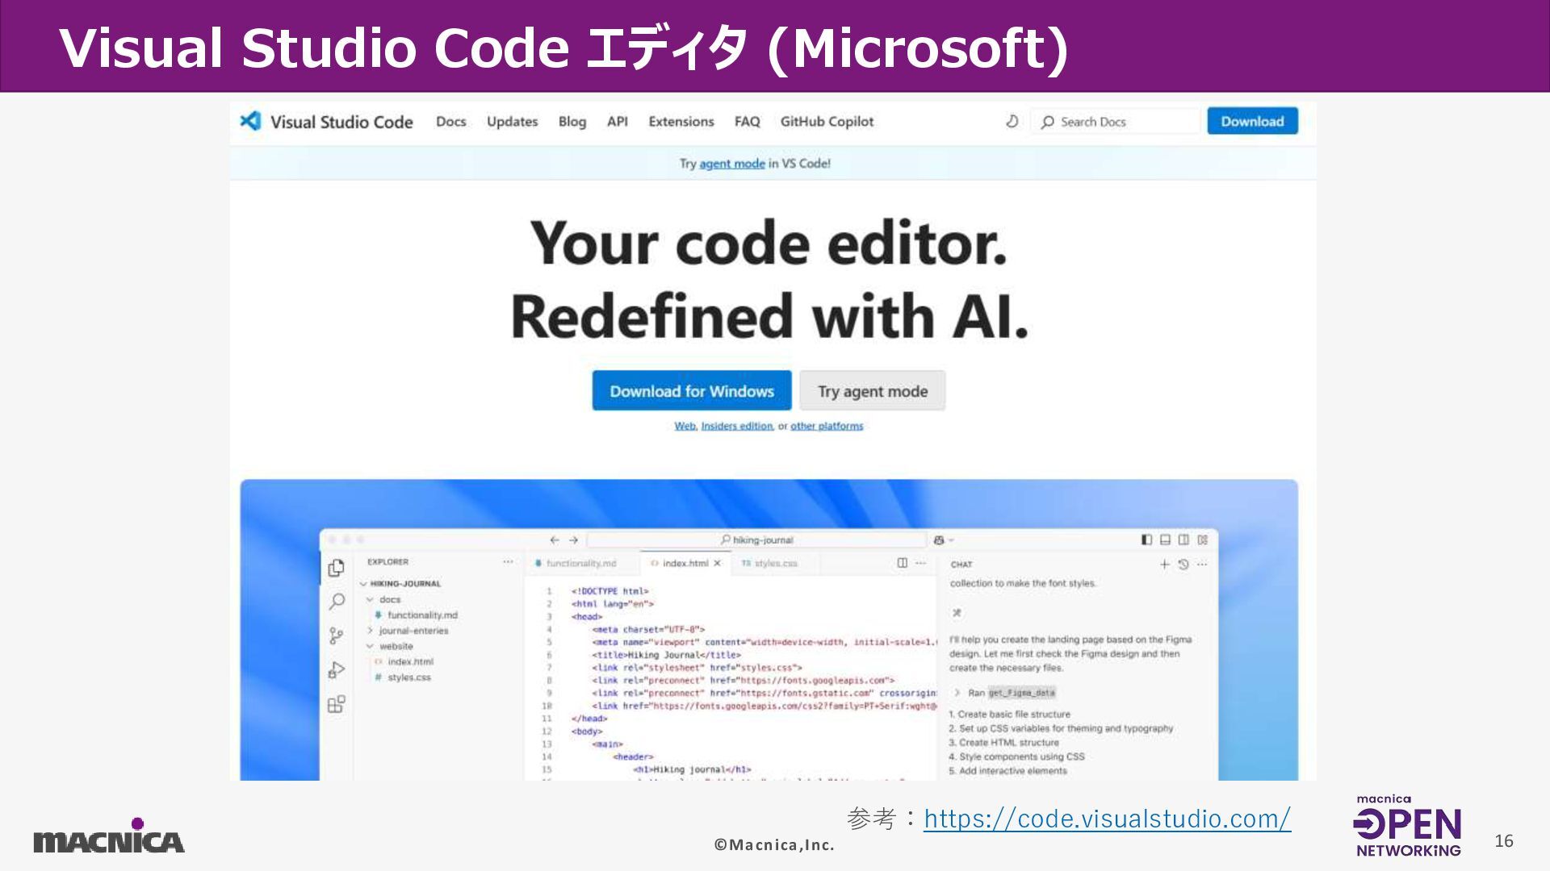Open the code.visualstudio.com reference link
This screenshot has width=1550, height=871.
[1107, 819]
